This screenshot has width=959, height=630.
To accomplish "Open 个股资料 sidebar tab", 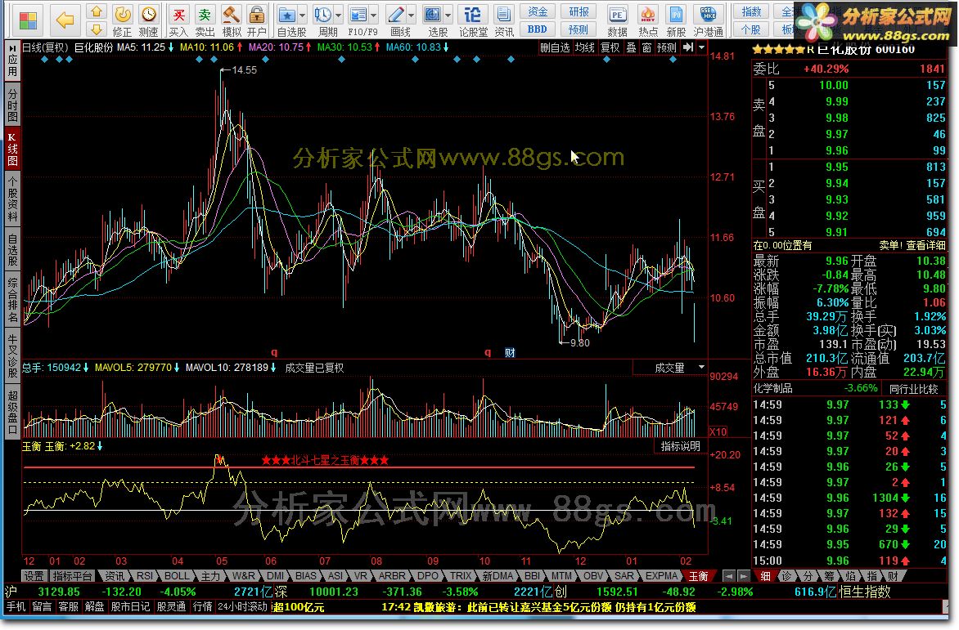I will tap(12, 199).
